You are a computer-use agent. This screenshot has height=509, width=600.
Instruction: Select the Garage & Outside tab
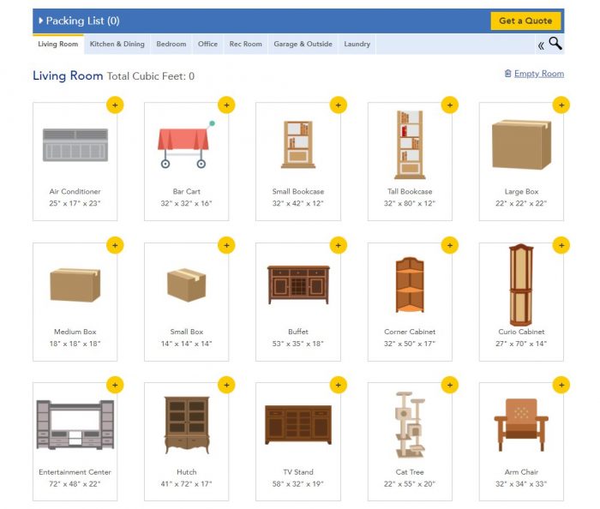[x=303, y=44]
